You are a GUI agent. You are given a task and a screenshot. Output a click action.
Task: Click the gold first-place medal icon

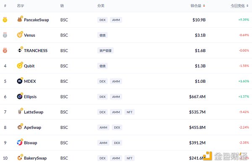(x=5, y=19)
